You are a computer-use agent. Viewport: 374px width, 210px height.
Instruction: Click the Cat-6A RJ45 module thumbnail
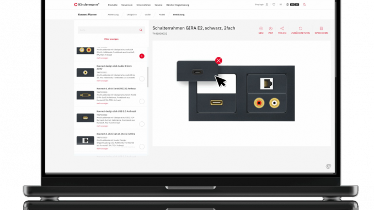[85, 141]
